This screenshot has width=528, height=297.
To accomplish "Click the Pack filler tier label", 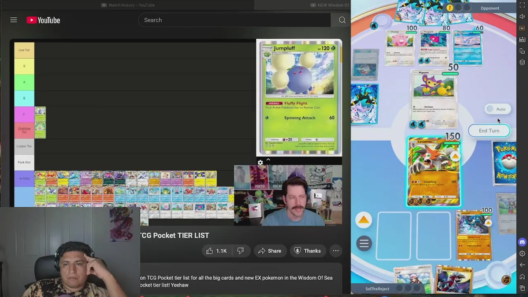I will coord(24,162).
